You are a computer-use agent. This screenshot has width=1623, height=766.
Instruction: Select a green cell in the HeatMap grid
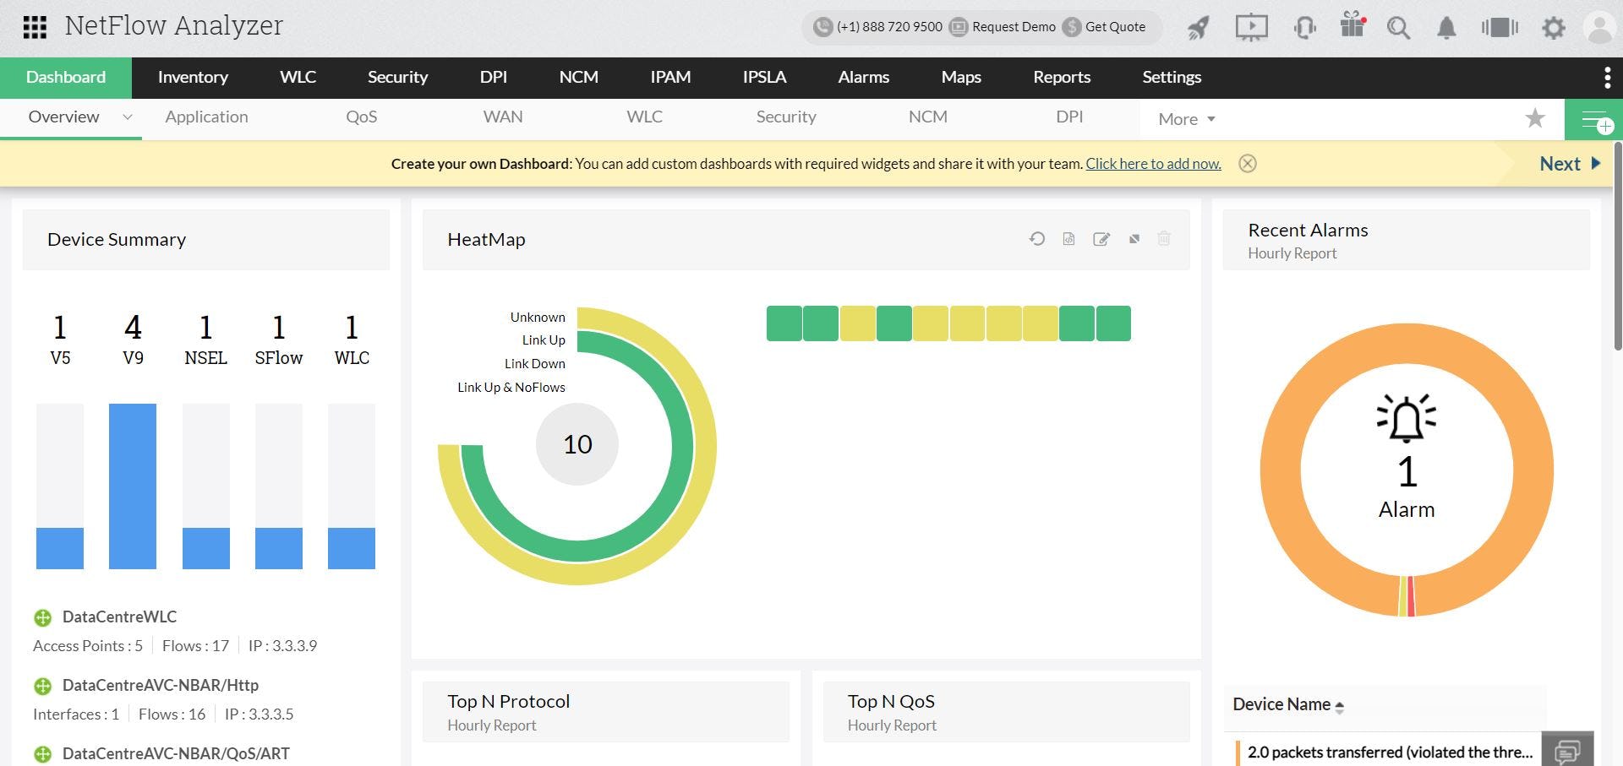point(783,323)
